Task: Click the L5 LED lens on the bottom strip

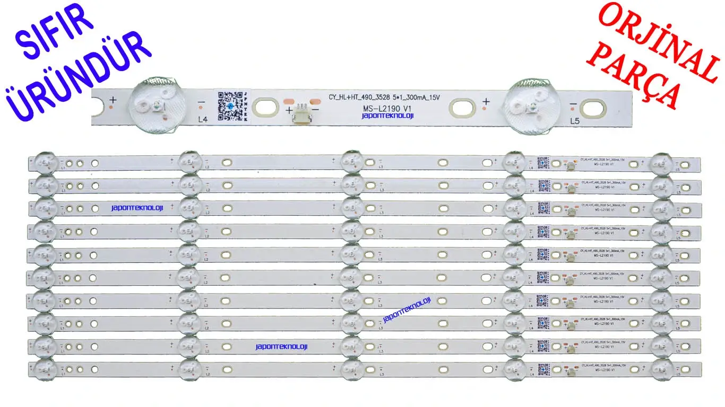Action: click(661, 368)
